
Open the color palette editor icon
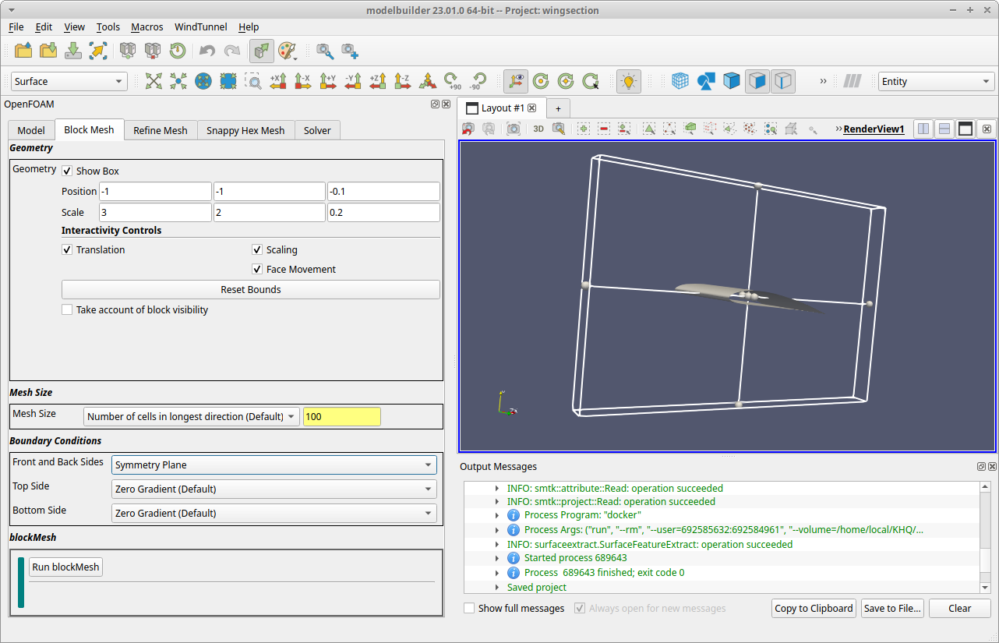[x=287, y=51]
